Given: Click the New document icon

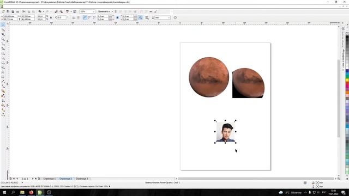Looking at the screenshot, I should 3,11.
